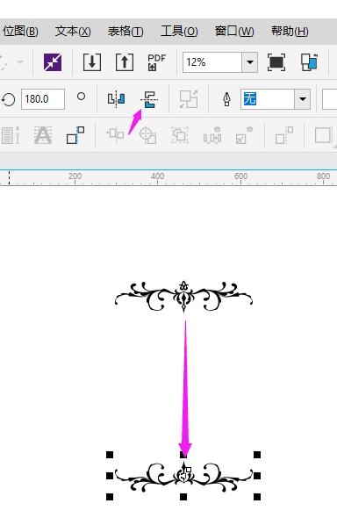
Task: Click the ruler mark labeled 600
Action: tap(241, 176)
